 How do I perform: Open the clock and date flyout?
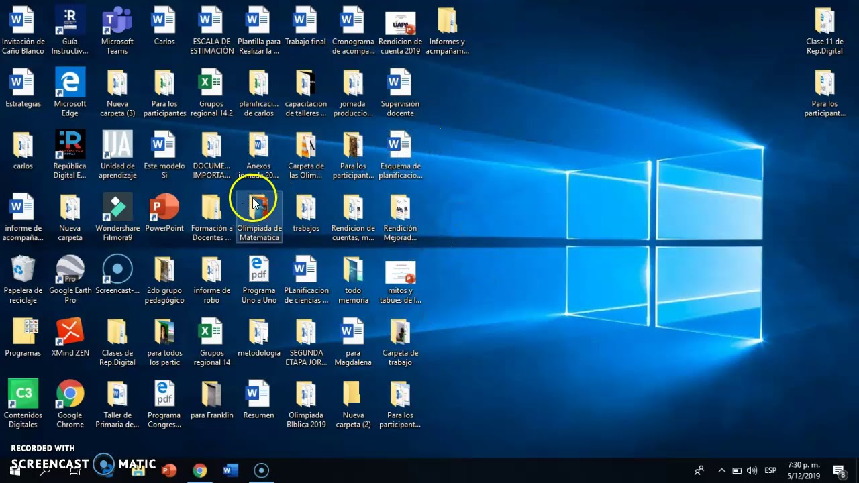tap(804, 470)
